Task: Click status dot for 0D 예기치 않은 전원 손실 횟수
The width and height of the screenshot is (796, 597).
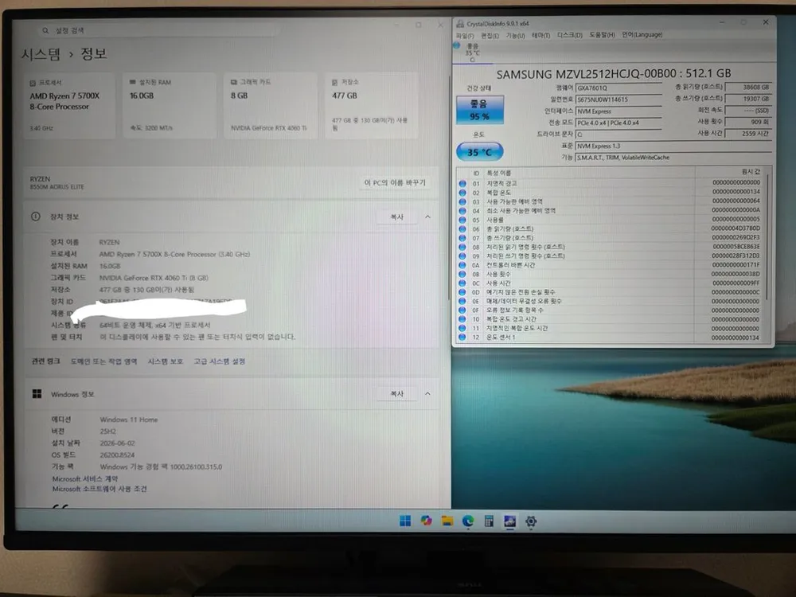Action: click(x=462, y=292)
